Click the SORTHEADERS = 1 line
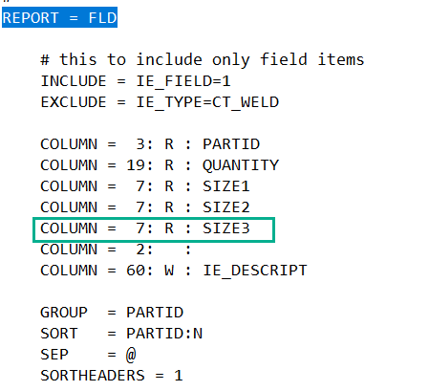The height and width of the screenshot is (391, 429). 112,376
